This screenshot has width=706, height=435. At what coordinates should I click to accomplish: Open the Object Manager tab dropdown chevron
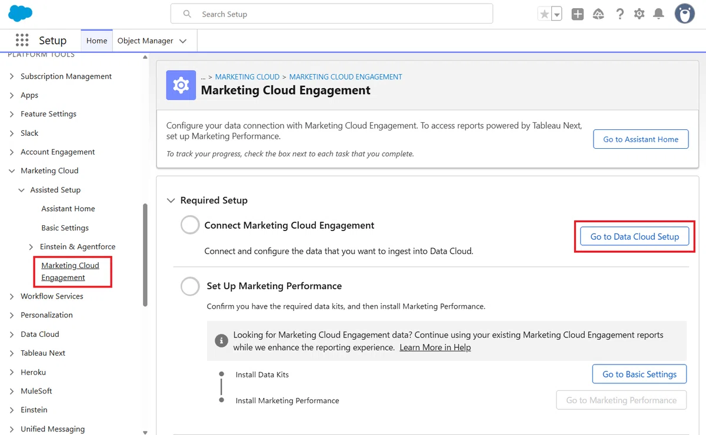[183, 41]
